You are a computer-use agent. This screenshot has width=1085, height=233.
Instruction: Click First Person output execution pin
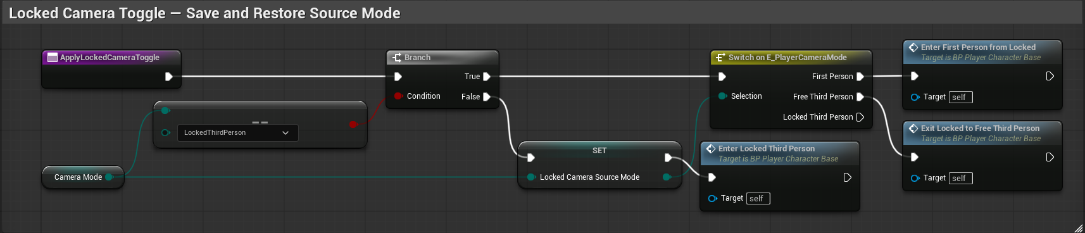coord(860,77)
